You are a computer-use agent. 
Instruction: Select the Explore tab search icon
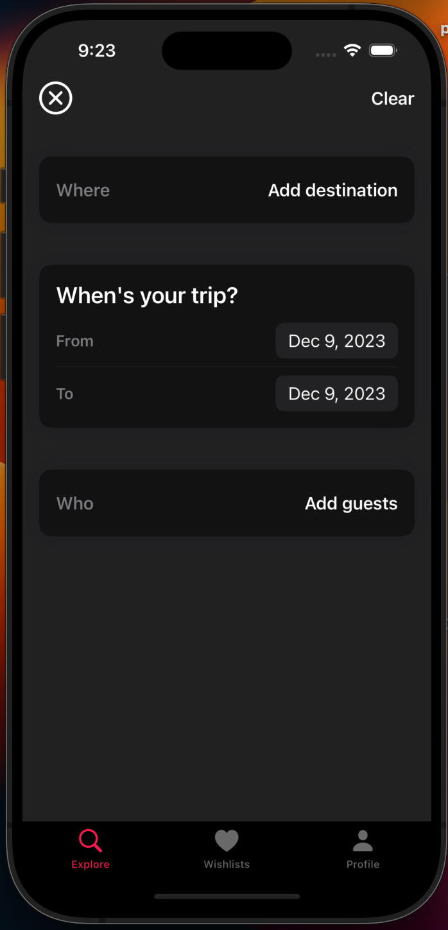(x=90, y=840)
